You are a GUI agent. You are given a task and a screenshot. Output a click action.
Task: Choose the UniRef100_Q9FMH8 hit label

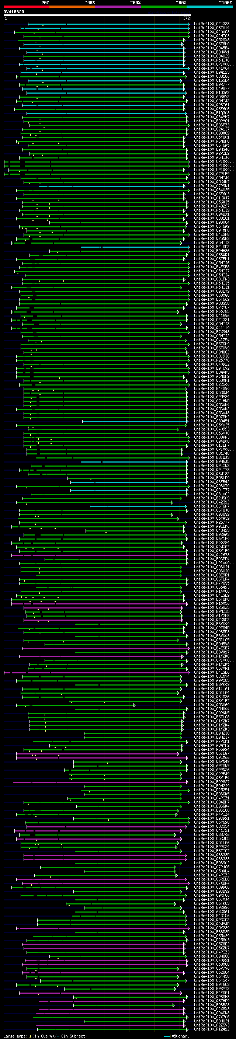point(212,231)
